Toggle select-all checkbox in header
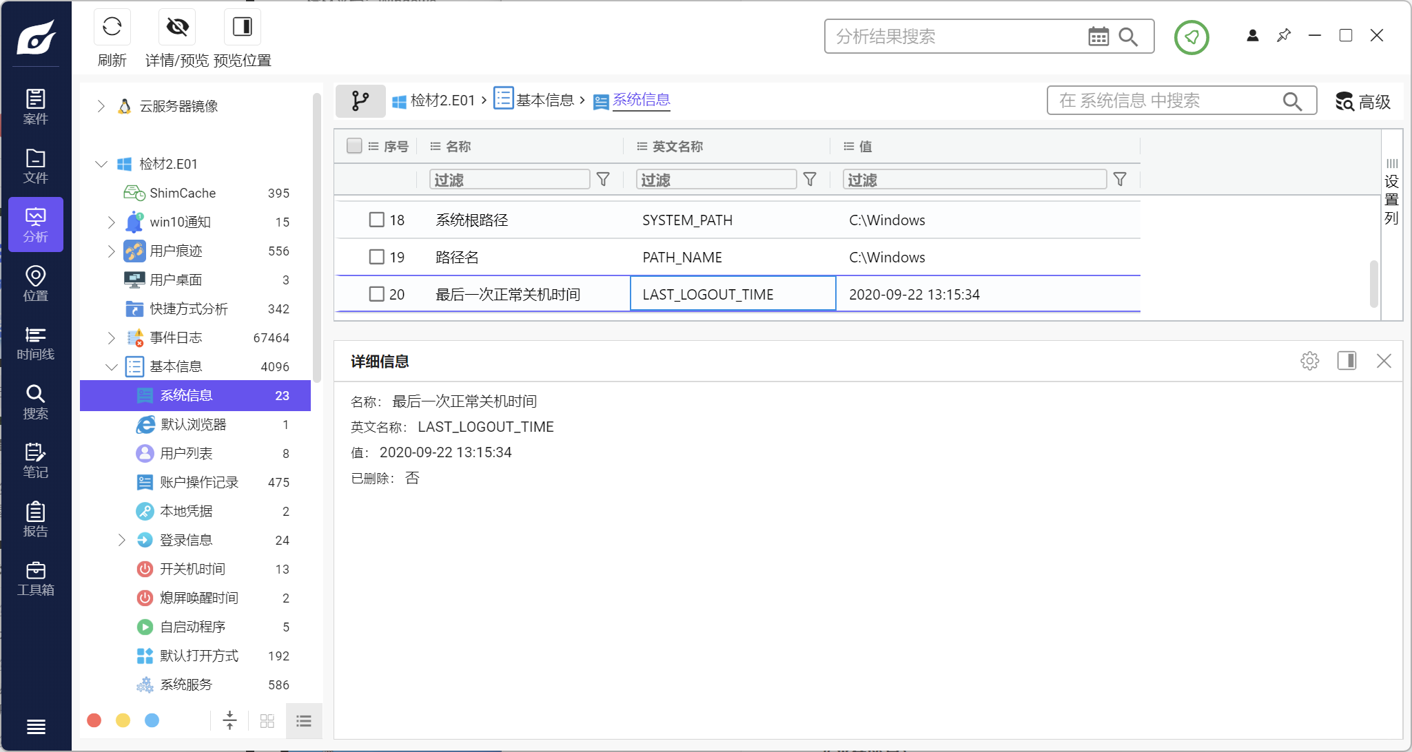 [x=354, y=145]
